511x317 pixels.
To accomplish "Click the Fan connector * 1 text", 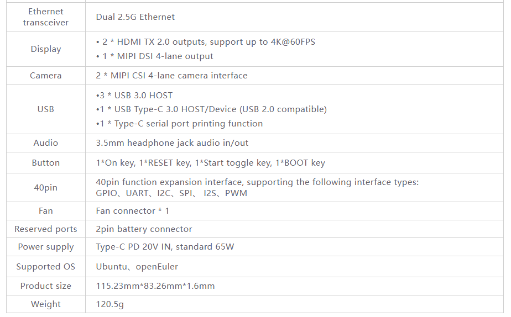I will (x=132, y=211).
